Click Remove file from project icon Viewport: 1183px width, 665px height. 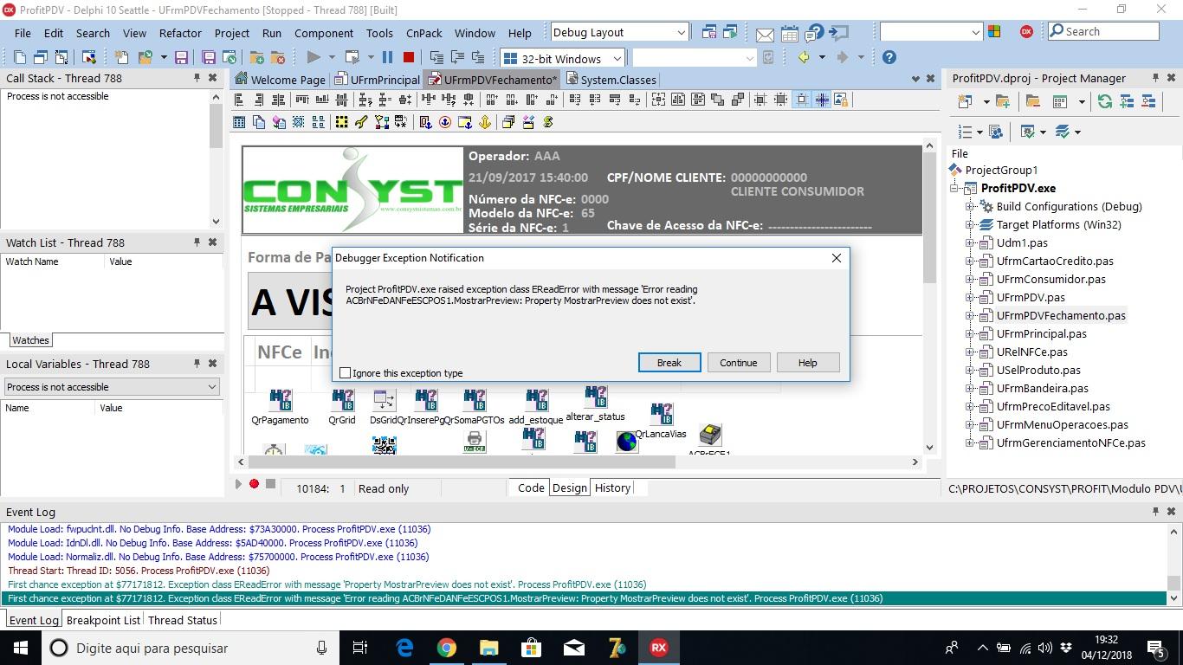point(278,57)
